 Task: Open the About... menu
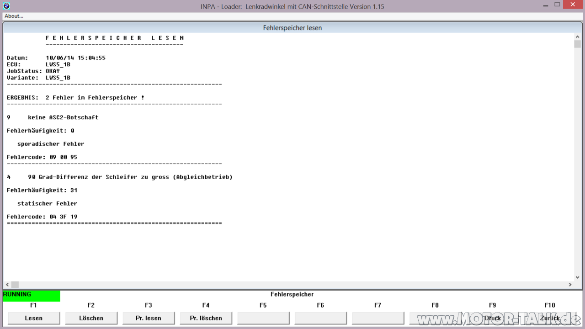tap(14, 16)
